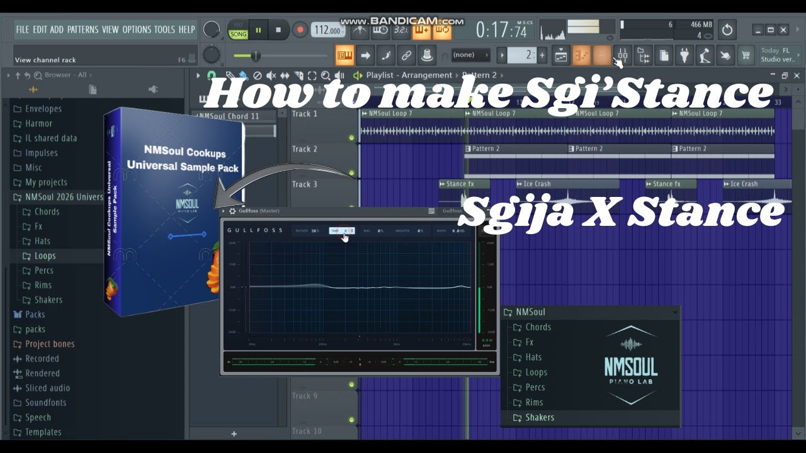Viewport: 806px width, 453px height.
Task: Select the playlist Paint brush tool
Action: click(243, 75)
